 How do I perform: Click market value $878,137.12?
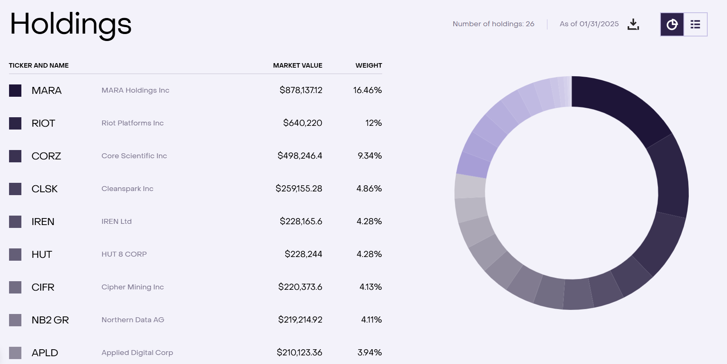click(x=301, y=90)
